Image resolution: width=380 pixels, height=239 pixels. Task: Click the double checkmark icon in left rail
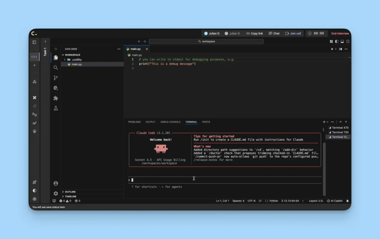point(35,123)
